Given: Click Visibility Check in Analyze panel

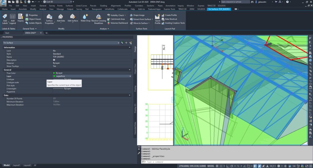Looking at the screenshot, I should coord(116,15).
